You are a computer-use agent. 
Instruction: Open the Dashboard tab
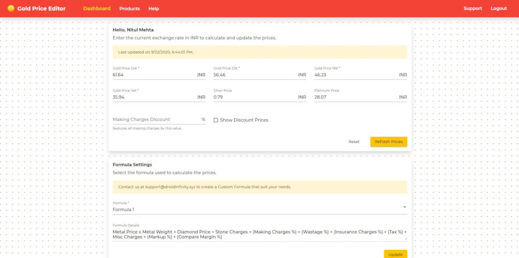click(x=97, y=9)
